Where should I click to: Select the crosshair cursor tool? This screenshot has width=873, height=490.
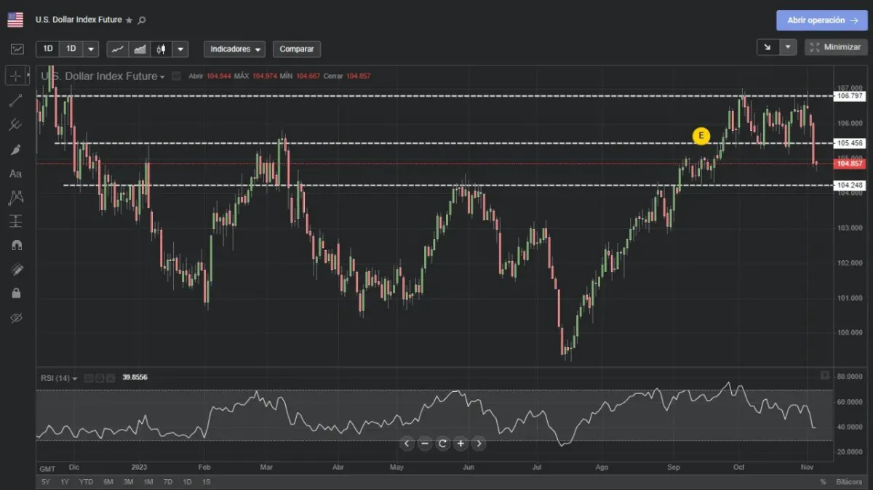16,76
